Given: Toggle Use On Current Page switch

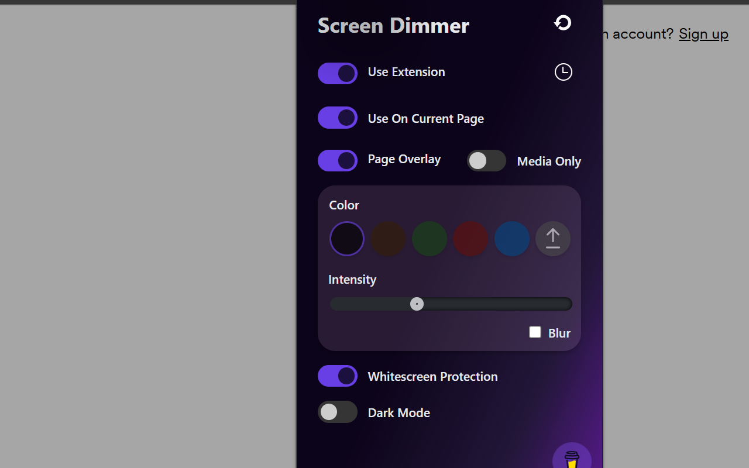Looking at the screenshot, I should 338,118.
